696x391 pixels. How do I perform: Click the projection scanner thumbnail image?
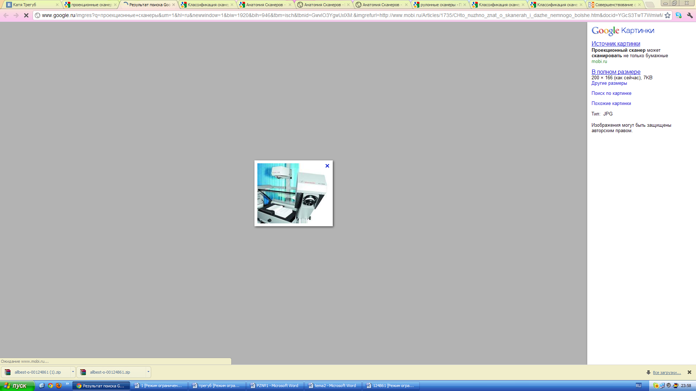[x=292, y=193]
